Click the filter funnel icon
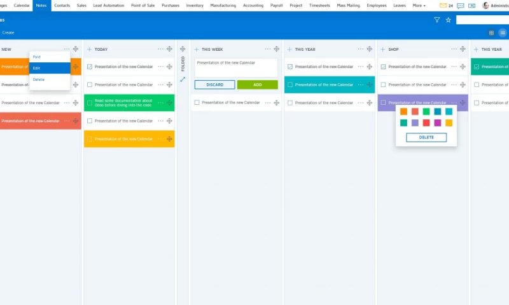 (436, 20)
